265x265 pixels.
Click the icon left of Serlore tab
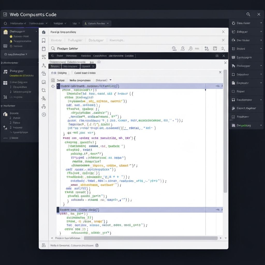53,80
